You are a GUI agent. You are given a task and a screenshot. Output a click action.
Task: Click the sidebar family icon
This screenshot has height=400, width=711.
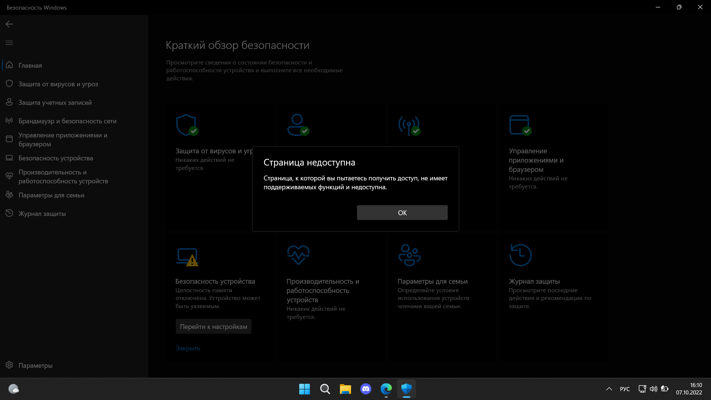[9, 194]
